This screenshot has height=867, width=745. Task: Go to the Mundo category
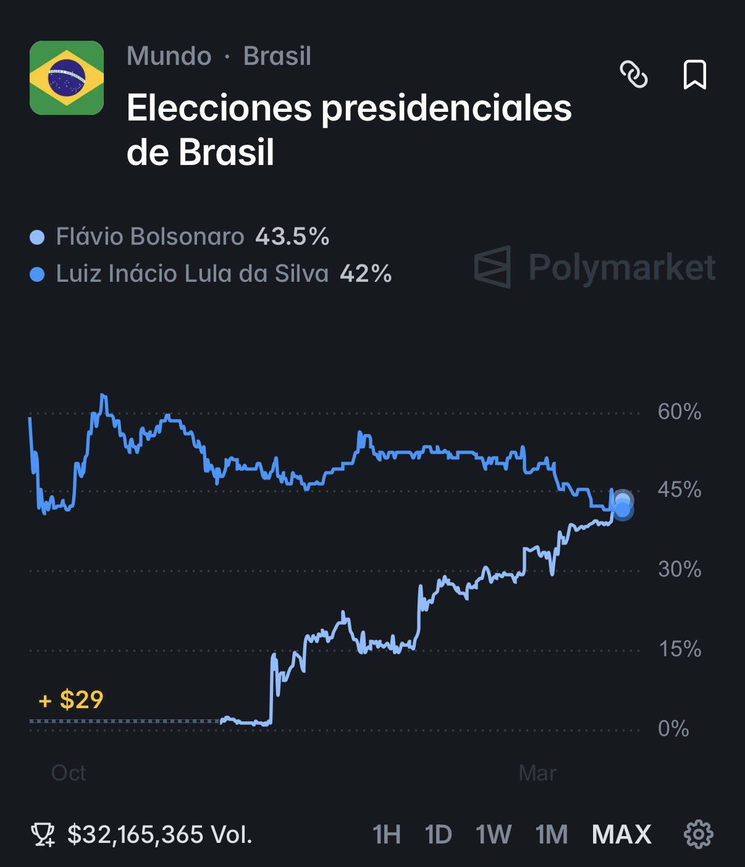pos(169,56)
